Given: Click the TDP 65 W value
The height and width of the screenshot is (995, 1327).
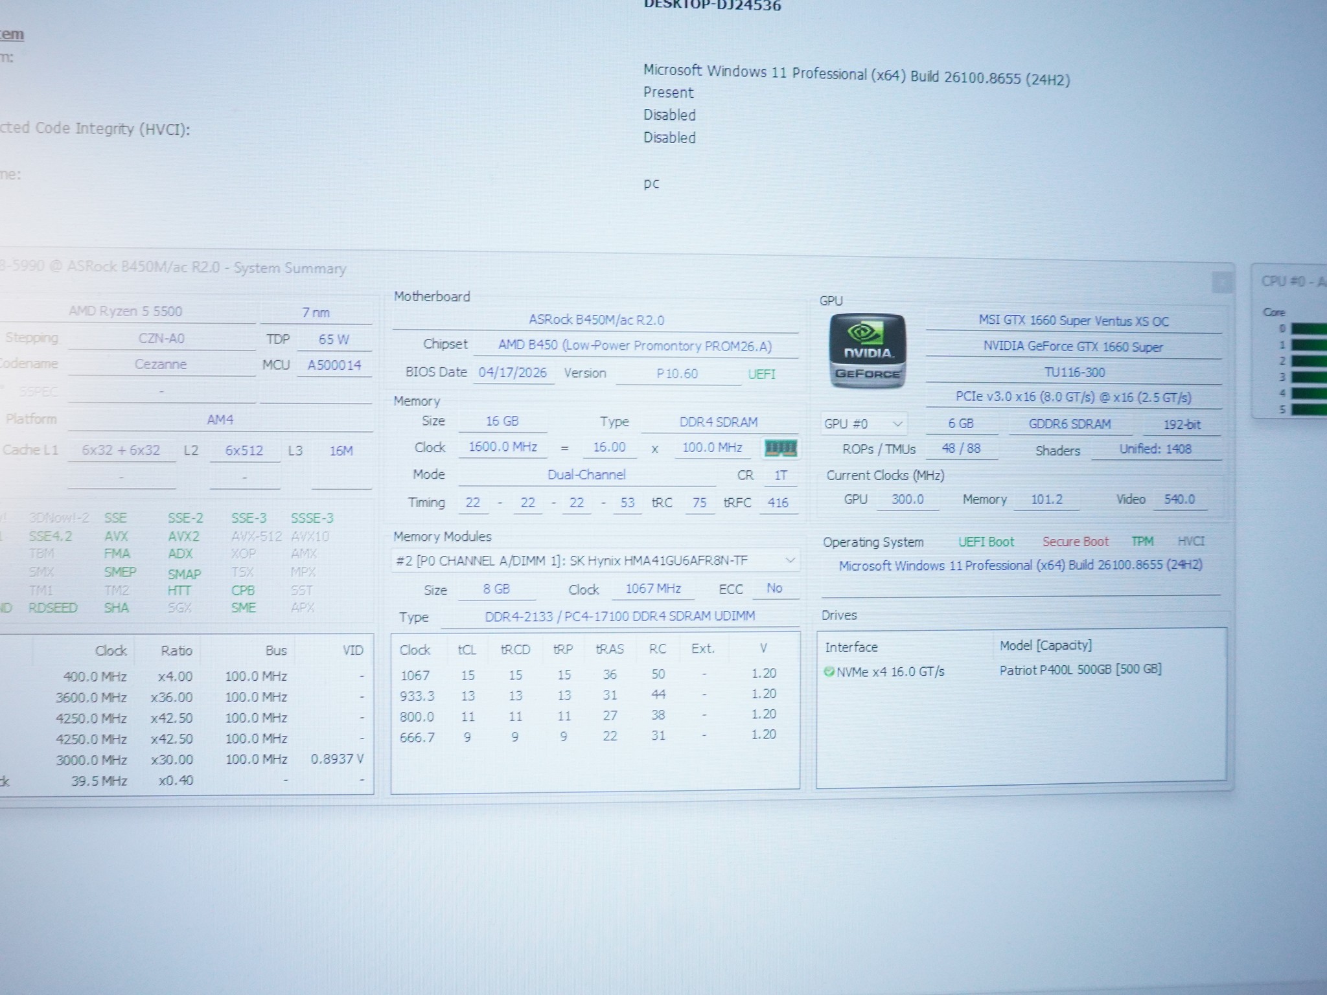Looking at the screenshot, I should pyautogui.click(x=334, y=339).
